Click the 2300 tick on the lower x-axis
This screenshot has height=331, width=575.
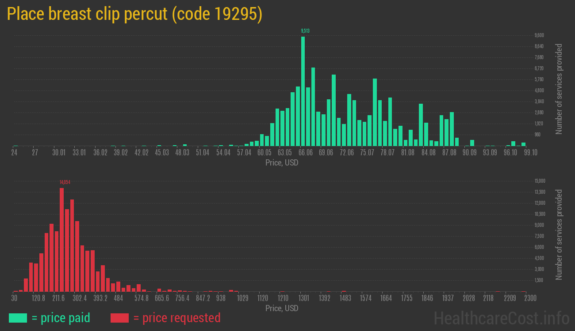(530, 298)
